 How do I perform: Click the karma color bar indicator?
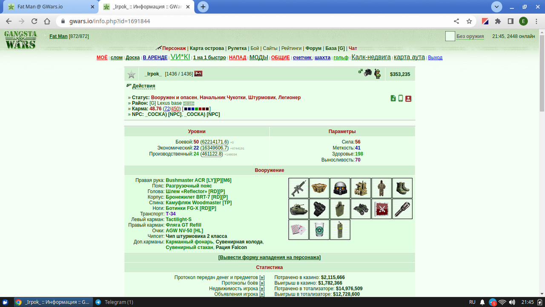pos(196,109)
